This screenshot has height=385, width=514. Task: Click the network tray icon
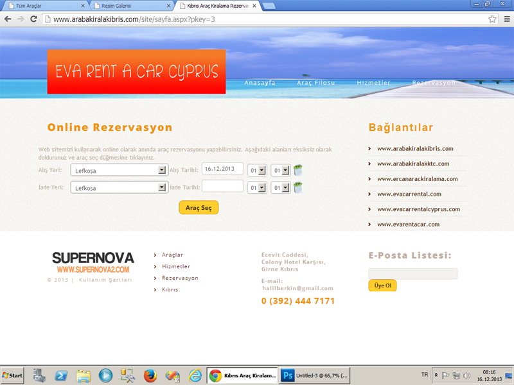[x=456, y=375]
